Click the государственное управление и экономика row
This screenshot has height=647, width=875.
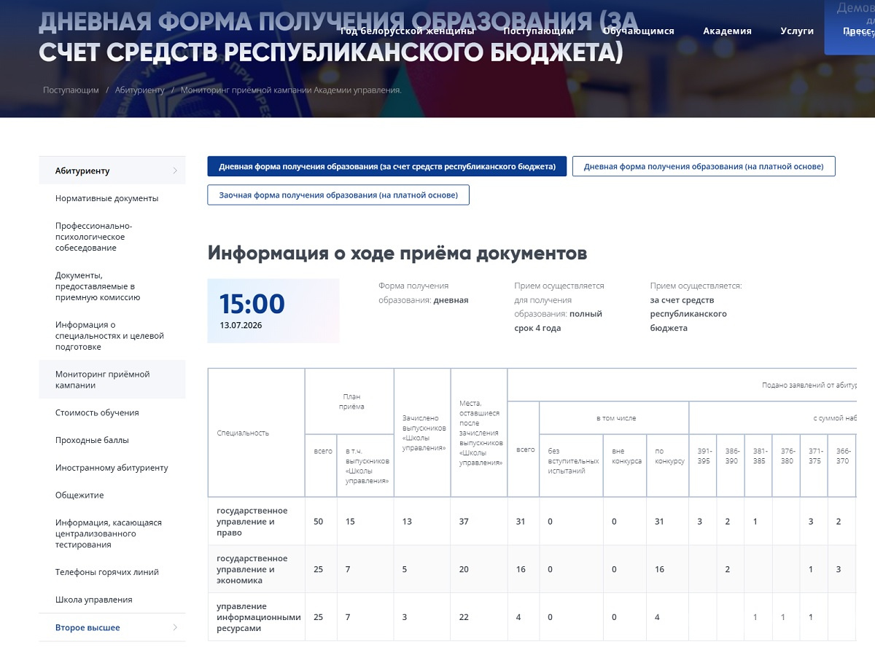(532, 570)
